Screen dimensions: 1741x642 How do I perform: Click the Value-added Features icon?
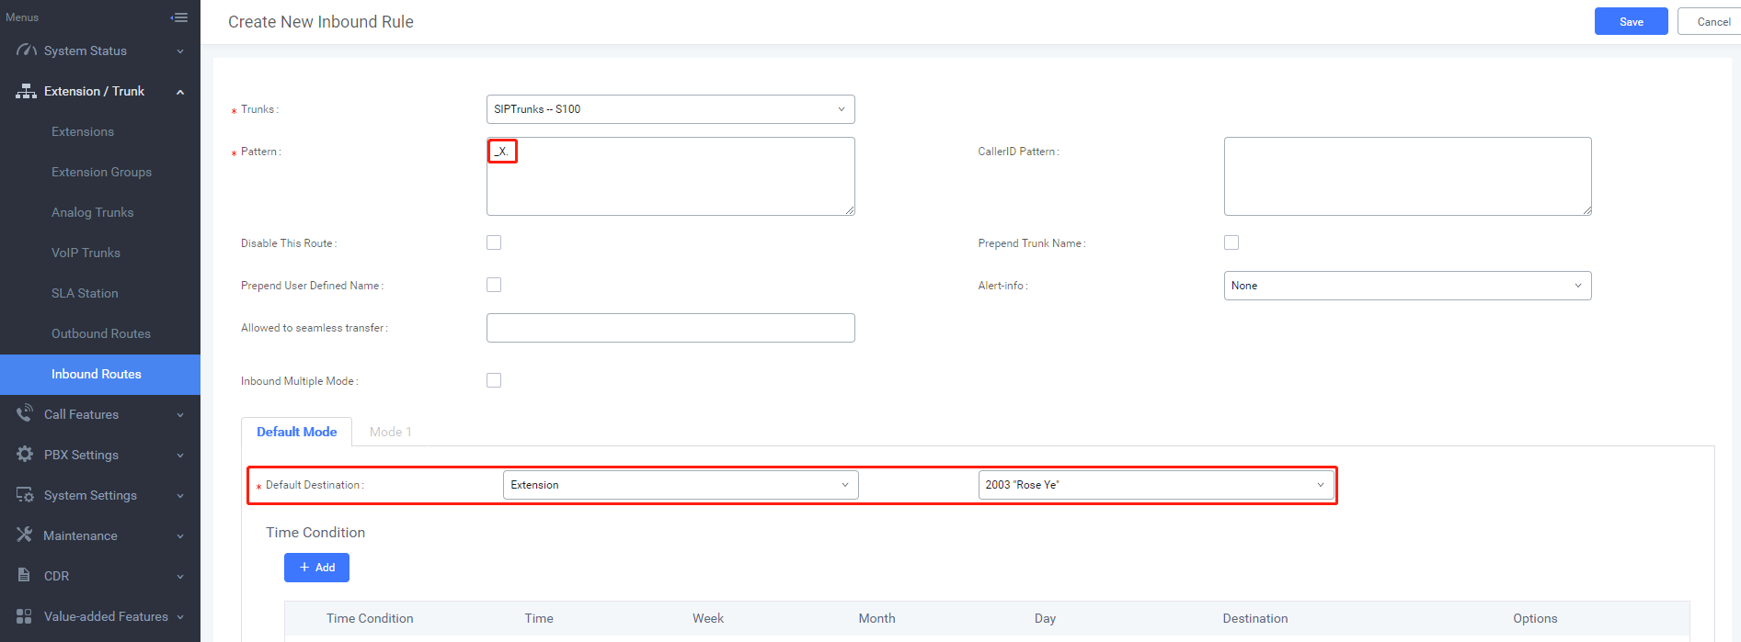pyautogui.click(x=25, y=616)
